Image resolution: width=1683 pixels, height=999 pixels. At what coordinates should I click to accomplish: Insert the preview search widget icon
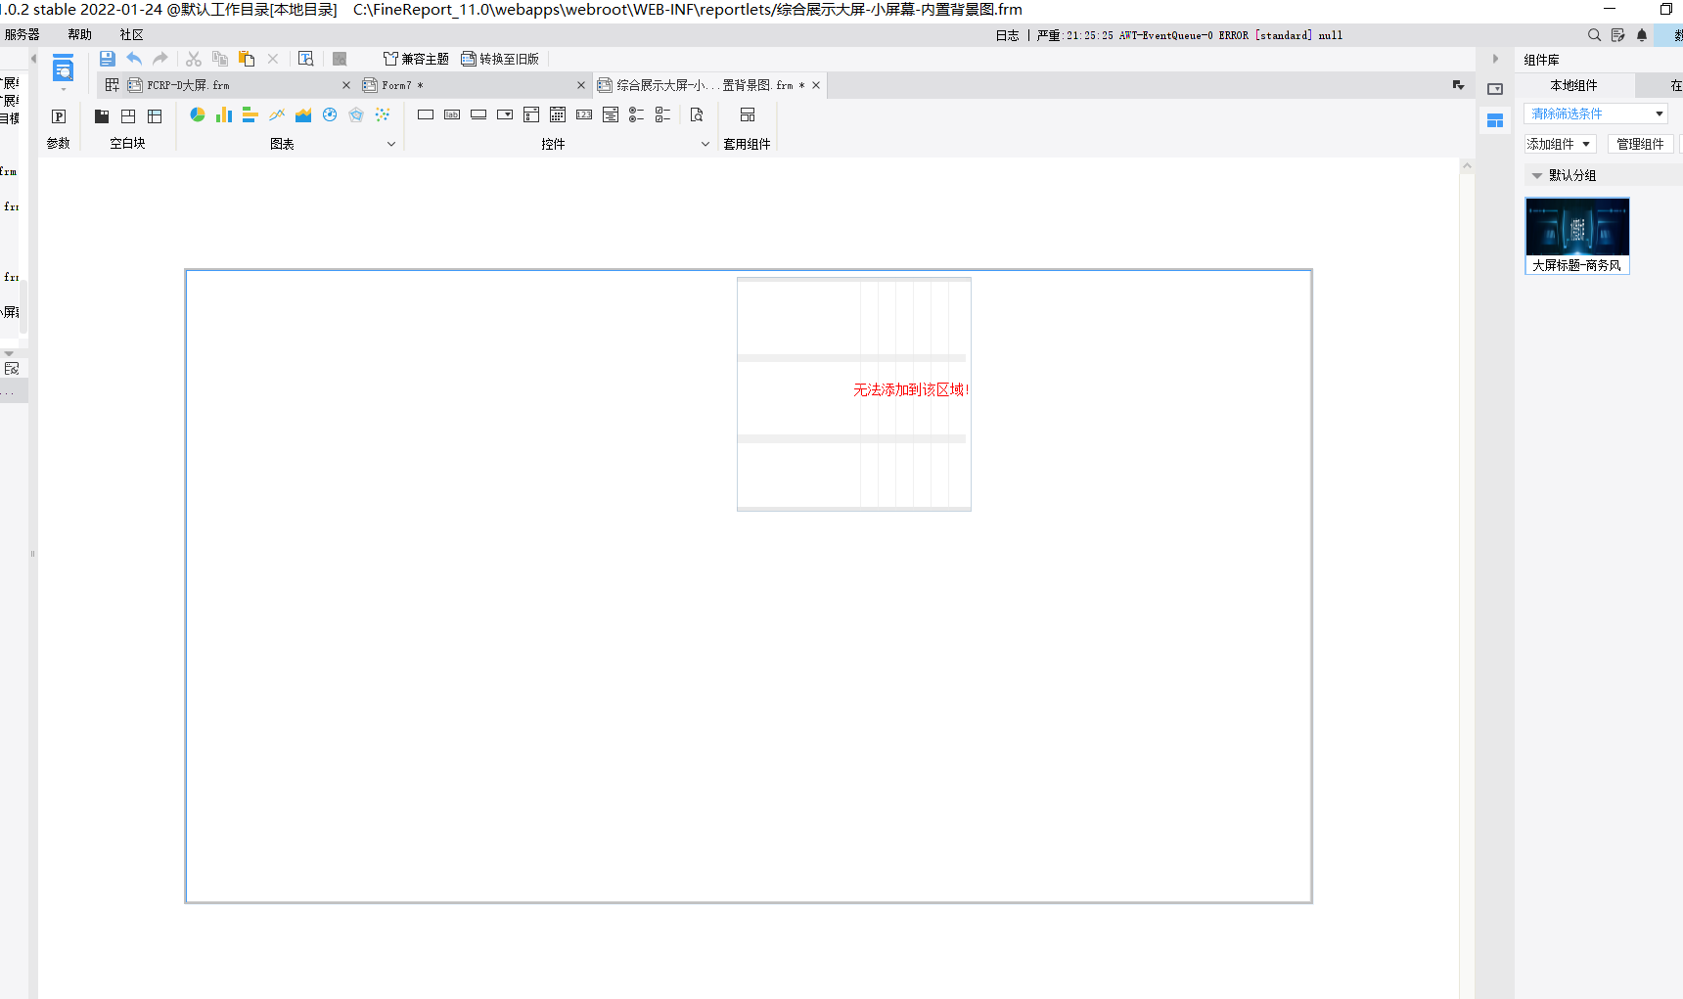coord(697,115)
